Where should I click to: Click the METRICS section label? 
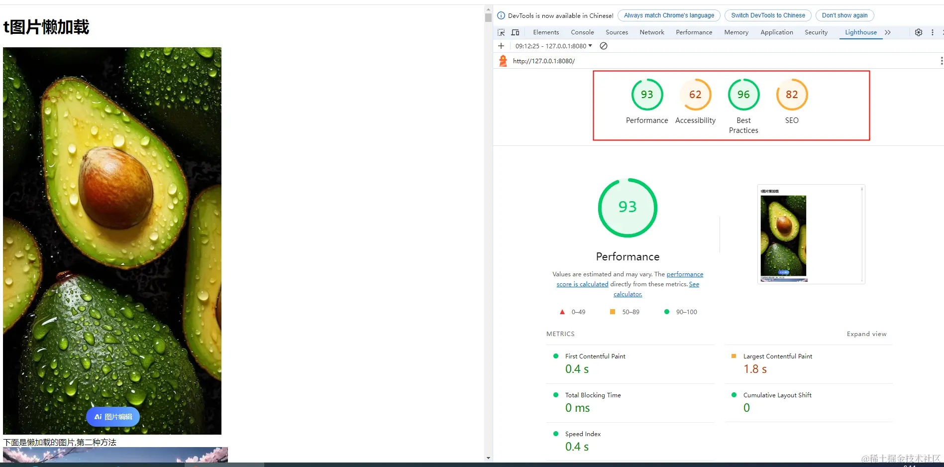[x=560, y=334]
